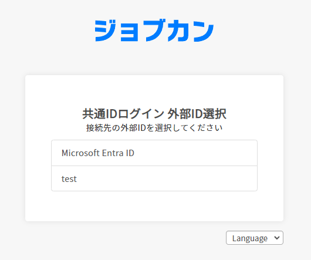Click 共通IDログイン portion of the heading
311x260 pixels.
[123, 114]
